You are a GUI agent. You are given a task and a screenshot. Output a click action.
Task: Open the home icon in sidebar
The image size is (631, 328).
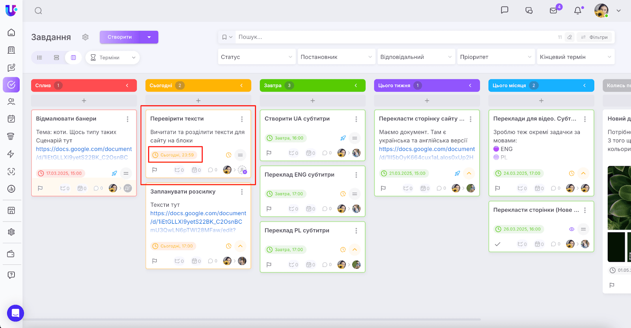tap(11, 32)
